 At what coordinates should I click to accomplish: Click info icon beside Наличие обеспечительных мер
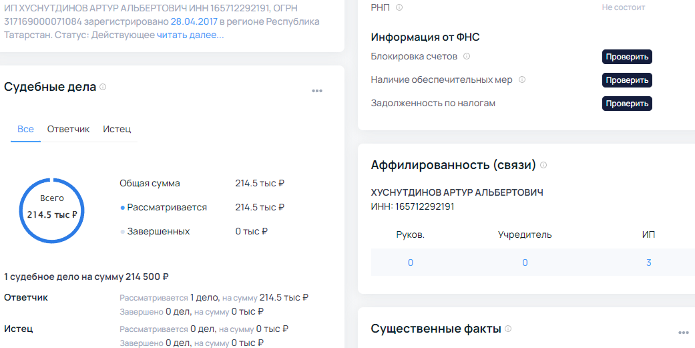tap(521, 79)
